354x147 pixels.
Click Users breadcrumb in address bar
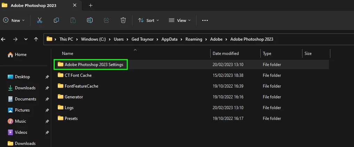click(119, 39)
